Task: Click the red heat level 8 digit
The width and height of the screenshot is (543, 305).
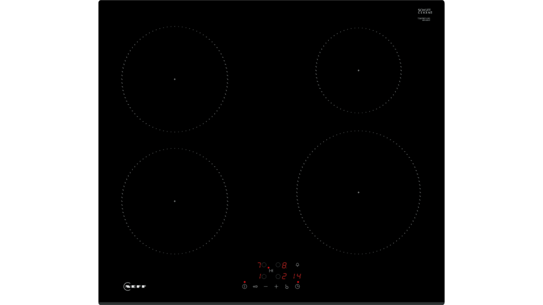Action: click(284, 265)
